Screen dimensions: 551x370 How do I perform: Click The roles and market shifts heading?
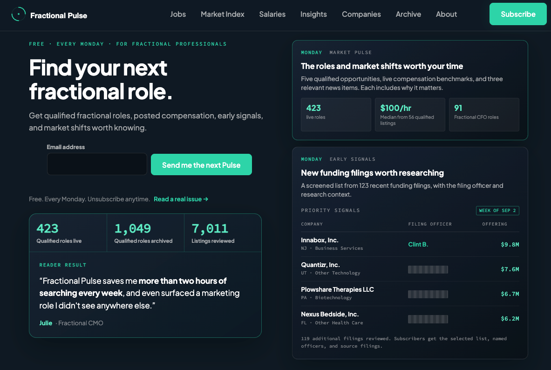click(382, 66)
